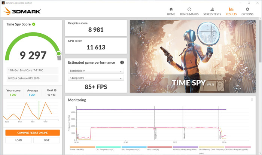Toggle CPU Clock Frequency legend series

coord(186,149)
